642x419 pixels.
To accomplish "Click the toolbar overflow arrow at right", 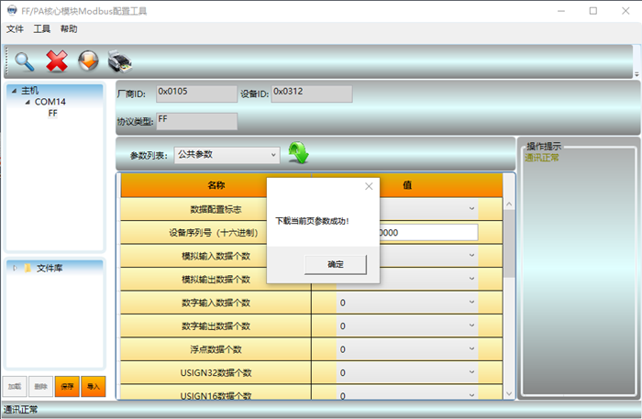I will pyautogui.click(x=636, y=74).
